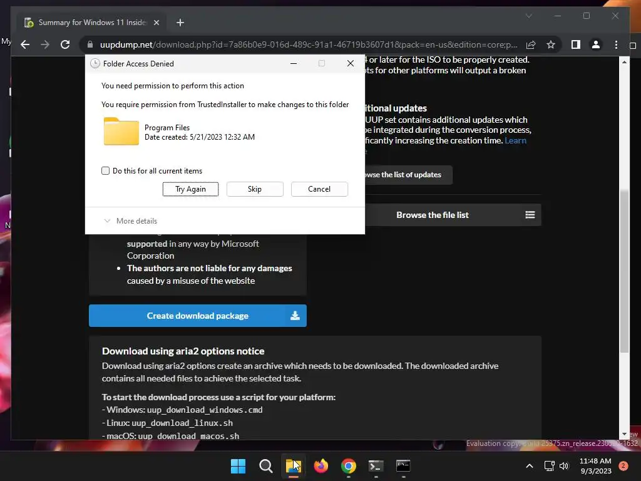The image size is (641, 481).
Task: Launch Firefox from the taskbar
Action: 321,466
